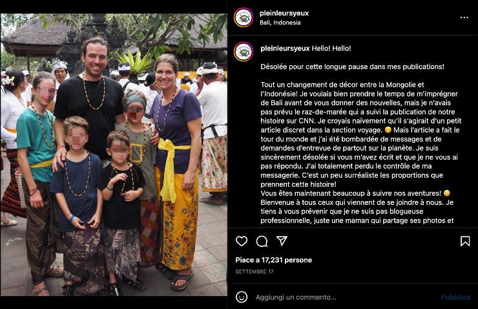Like the post with the heart icon
Screen dimensions: 478x309
pos(242,241)
